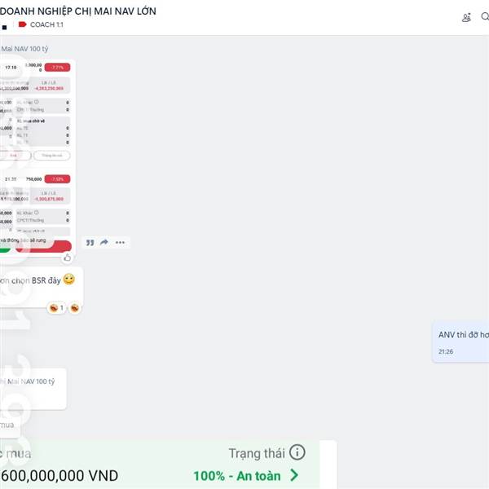Open the stock portfolio screenshot image
This screenshot has width=489, height=489.
35,156
